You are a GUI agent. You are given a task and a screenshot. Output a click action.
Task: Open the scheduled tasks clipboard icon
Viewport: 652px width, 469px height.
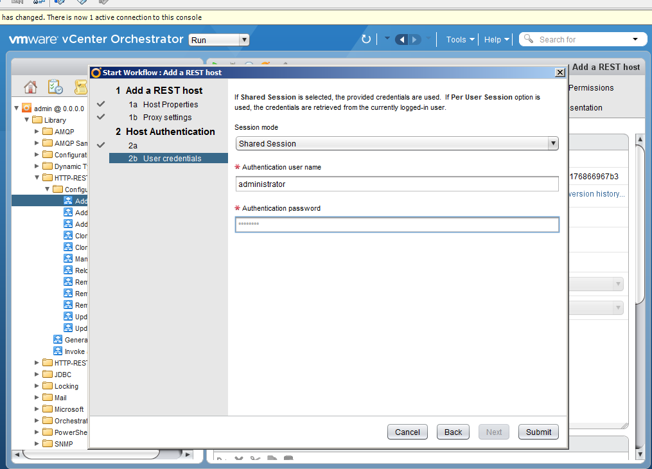pos(55,87)
